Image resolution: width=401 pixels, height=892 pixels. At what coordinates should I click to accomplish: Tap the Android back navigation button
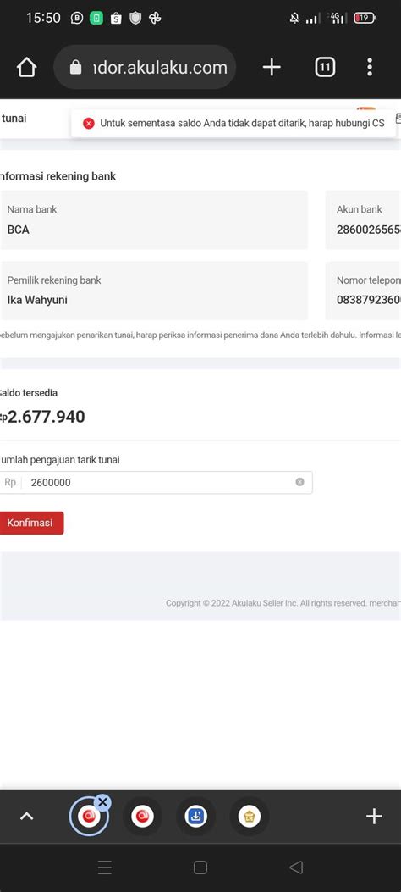296,867
